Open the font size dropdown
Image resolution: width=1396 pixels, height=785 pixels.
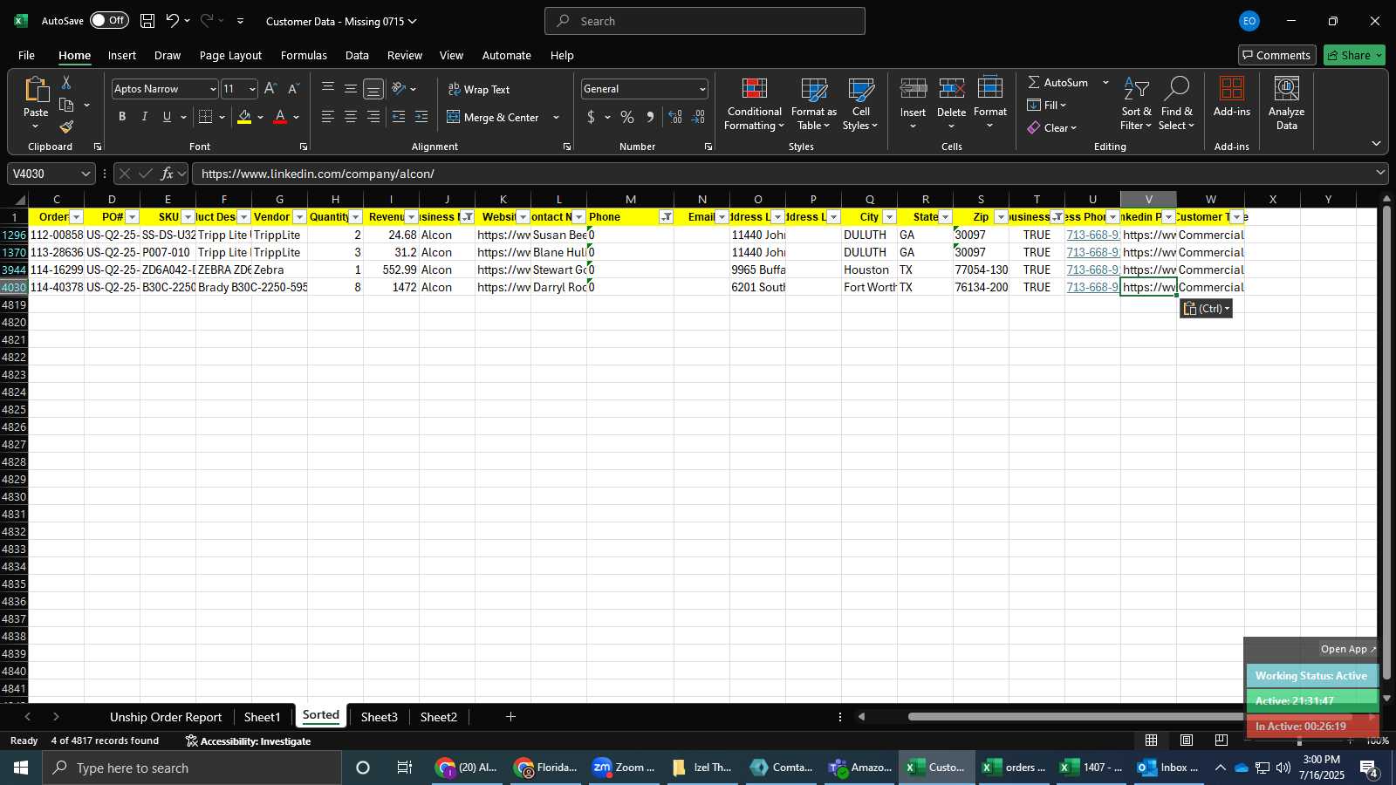(x=252, y=89)
